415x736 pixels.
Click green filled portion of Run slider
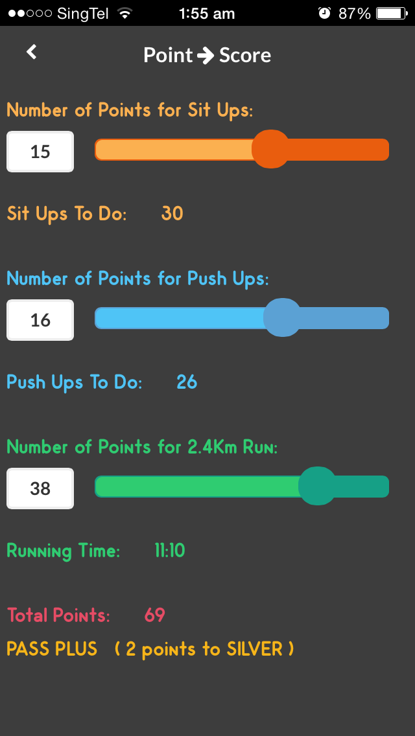coord(195,486)
